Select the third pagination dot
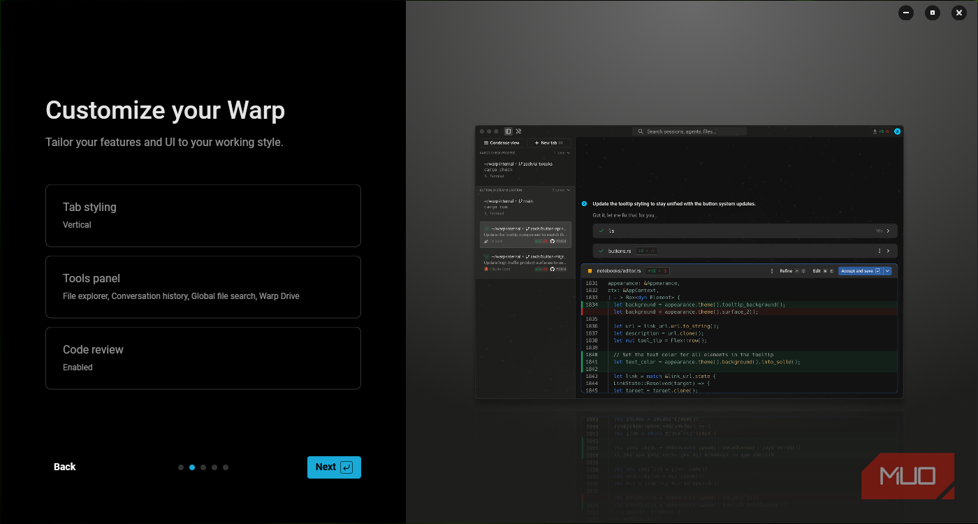The image size is (978, 524). pos(203,467)
